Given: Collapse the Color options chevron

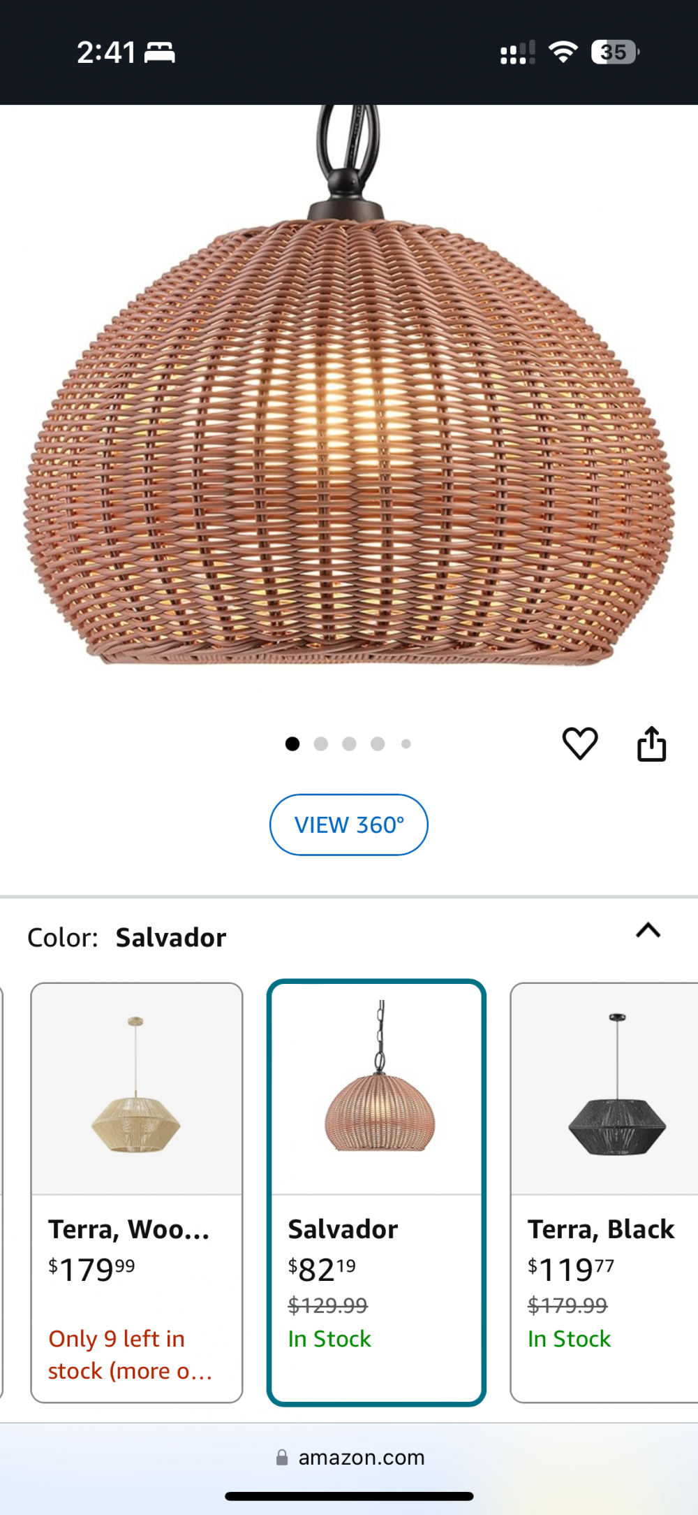Looking at the screenshot, I should 648,931.
